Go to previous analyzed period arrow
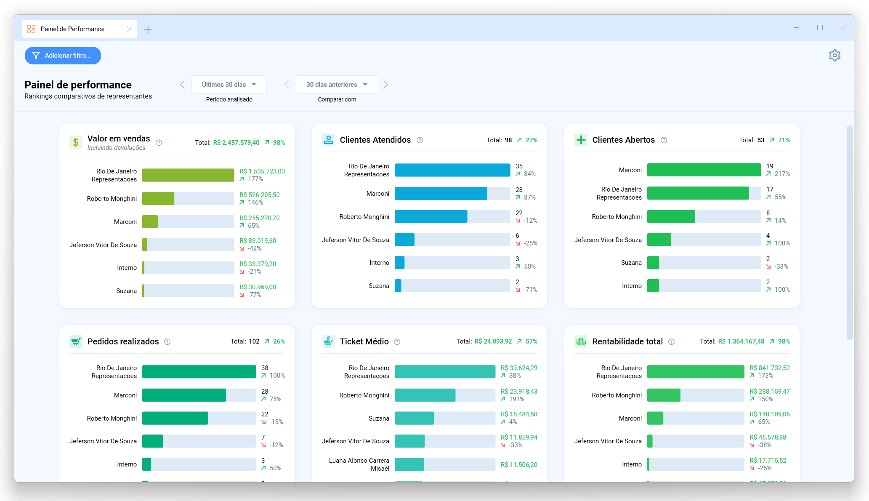Image resolution: width=869 pixels, height=501 pixels. [182, 85]
